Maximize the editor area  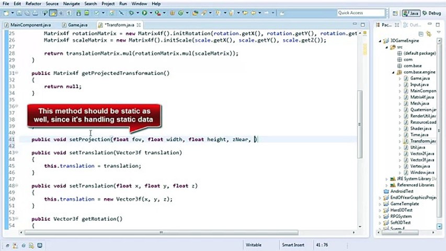(x=363, y=25)
